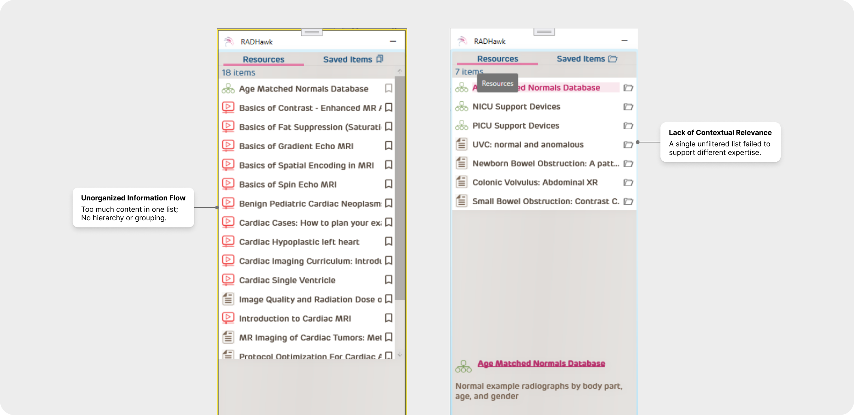This screenshot has height=415, width=854.
Task: Click the document icon beside UVC: normal and anomalous
Action: coord(462,144)
